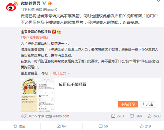
Task: Open the comments tab showing 56
Action: [103, 126]
